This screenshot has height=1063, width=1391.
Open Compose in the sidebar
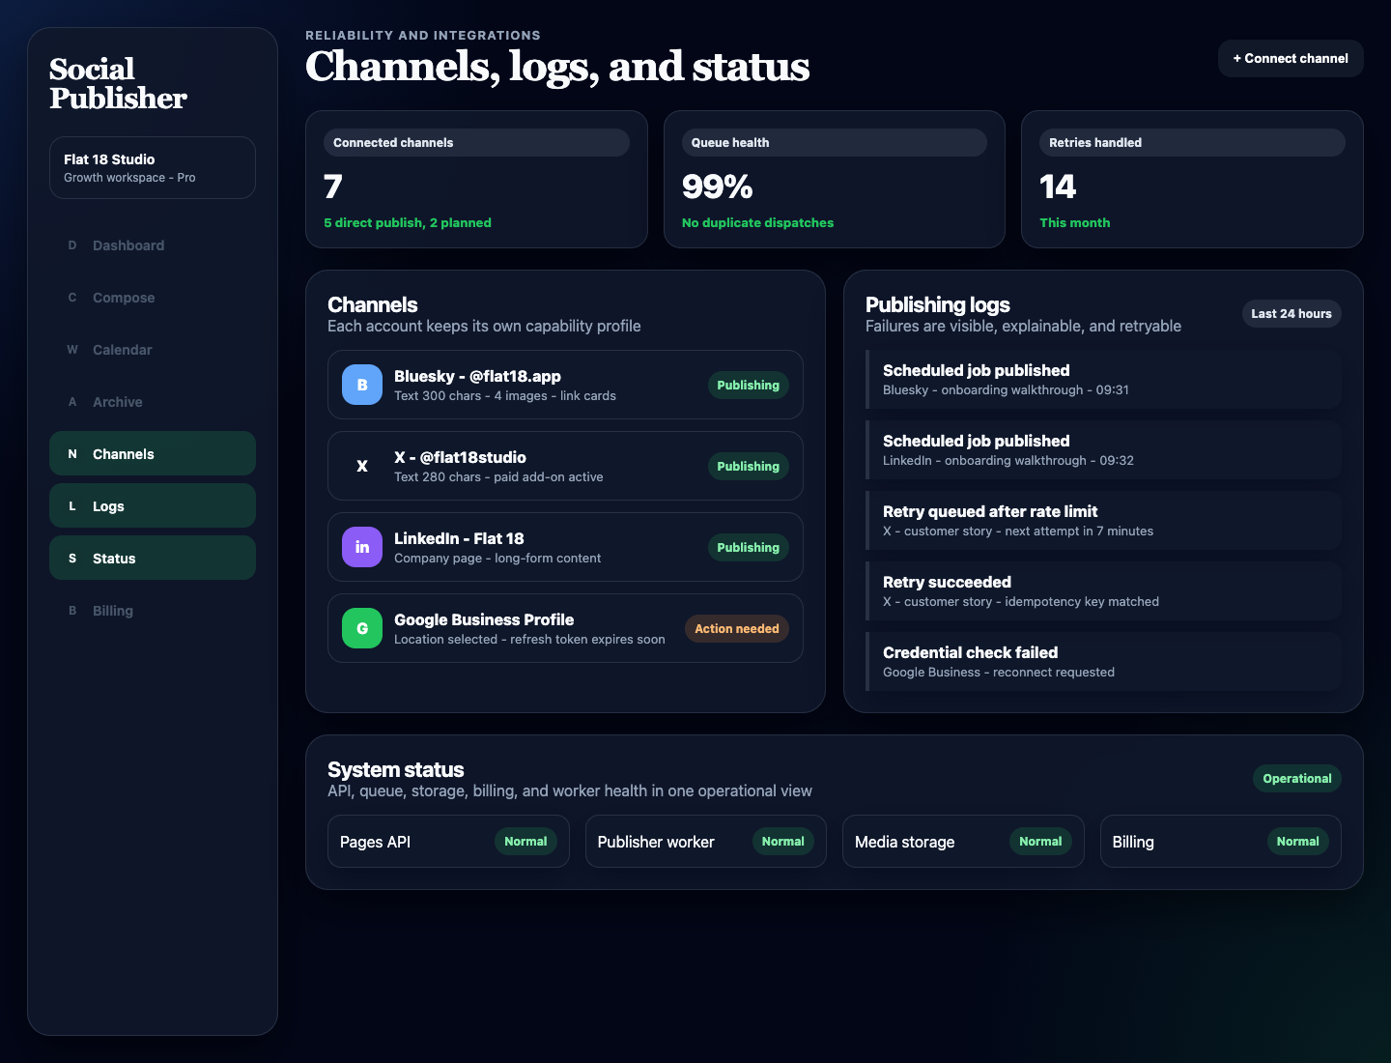pos(153,298)
